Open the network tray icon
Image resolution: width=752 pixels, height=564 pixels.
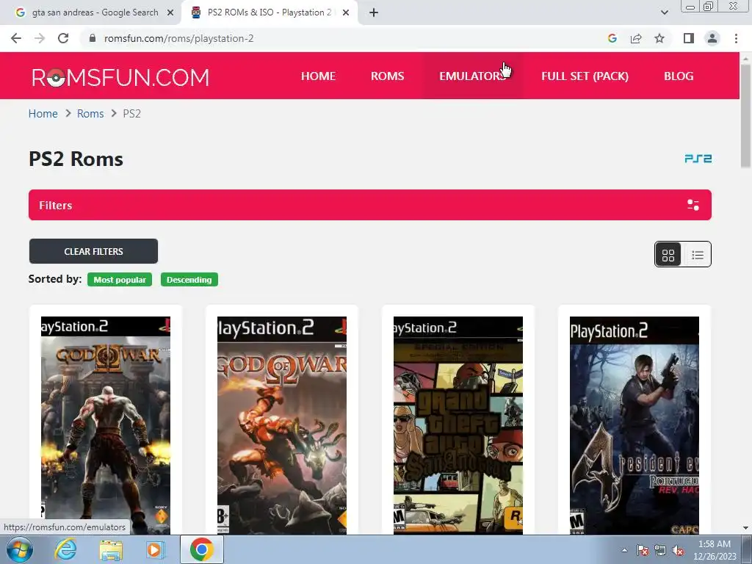coord(660,551)
